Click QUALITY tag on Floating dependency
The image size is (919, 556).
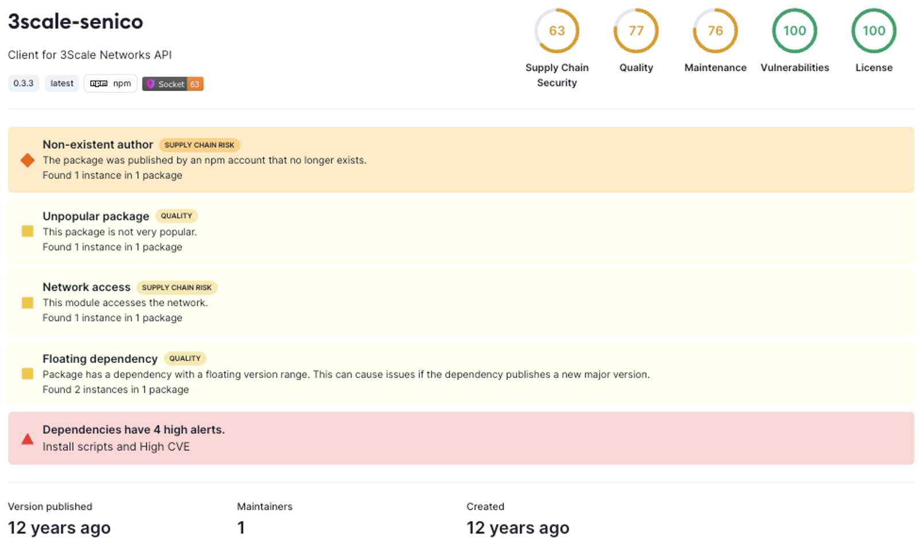pyautogui.click(x=185, y=358)
